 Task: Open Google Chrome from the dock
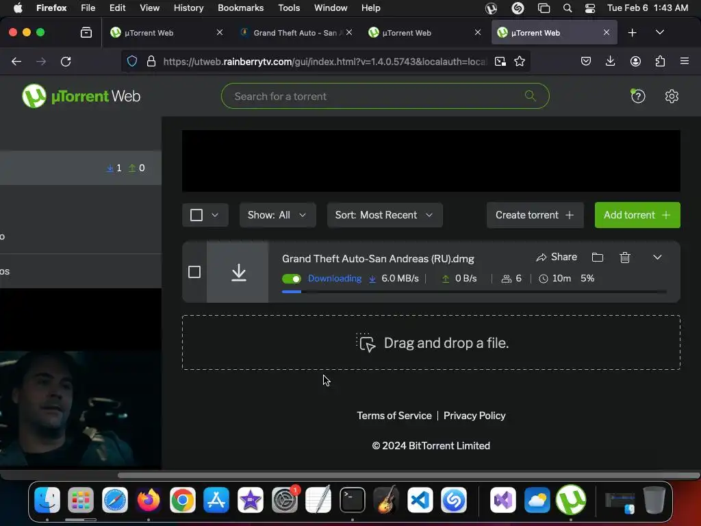pyautogui.click(x=183, y=500)
